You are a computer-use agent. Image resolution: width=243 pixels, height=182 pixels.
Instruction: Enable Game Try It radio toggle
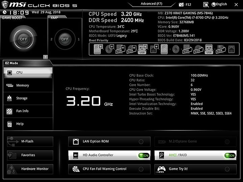[x=227, y=169]
